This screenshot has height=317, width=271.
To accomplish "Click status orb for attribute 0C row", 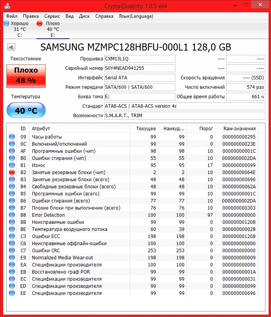I will 12,144.
